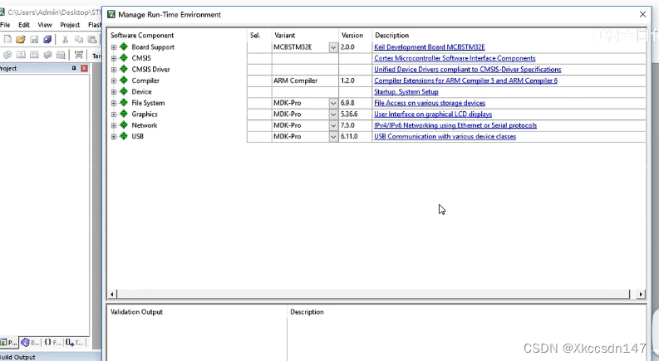Click the Save All toolbar icon
659x361 pixels.
[x=47, y=40]
